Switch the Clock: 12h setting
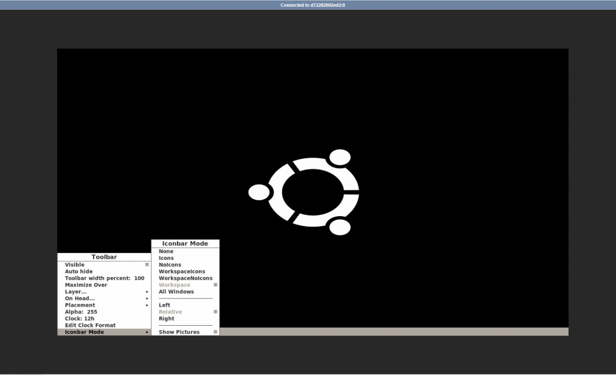616x375 pixels. tap(104, 318)
